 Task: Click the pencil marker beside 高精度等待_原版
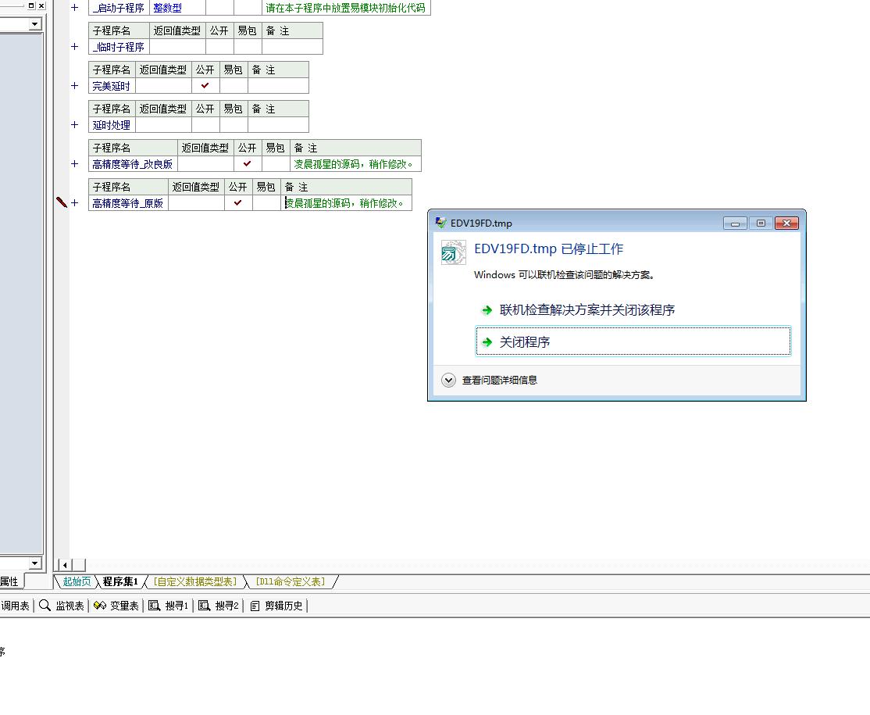click(62, 202)
